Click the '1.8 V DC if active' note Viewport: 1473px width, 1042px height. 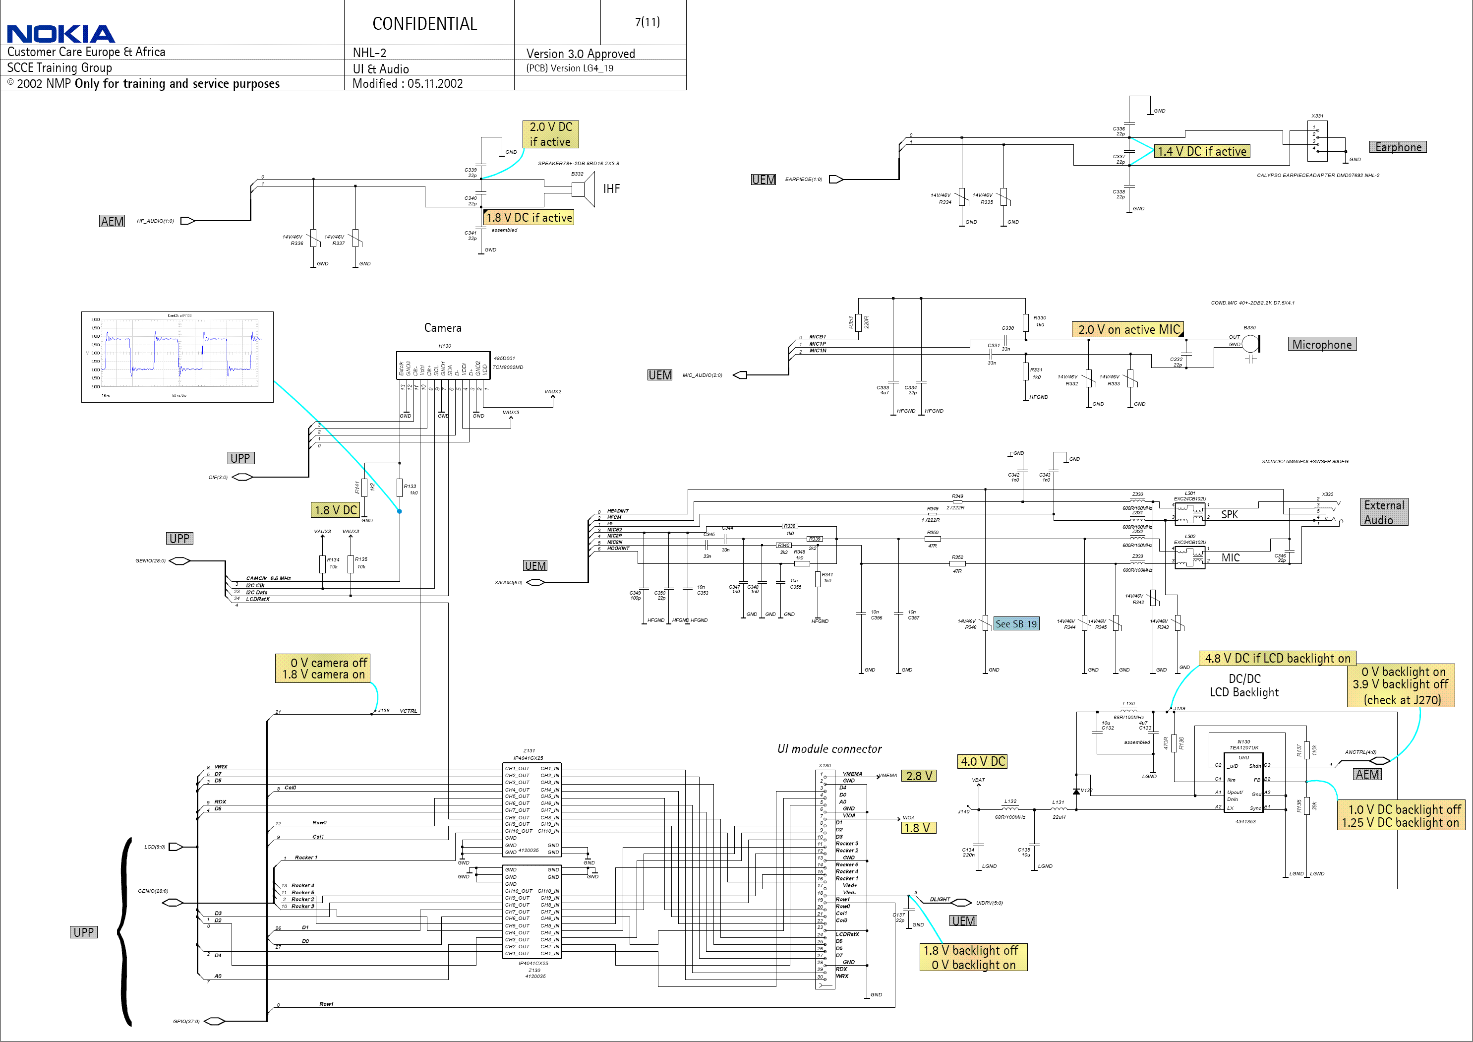click(529, 218)
